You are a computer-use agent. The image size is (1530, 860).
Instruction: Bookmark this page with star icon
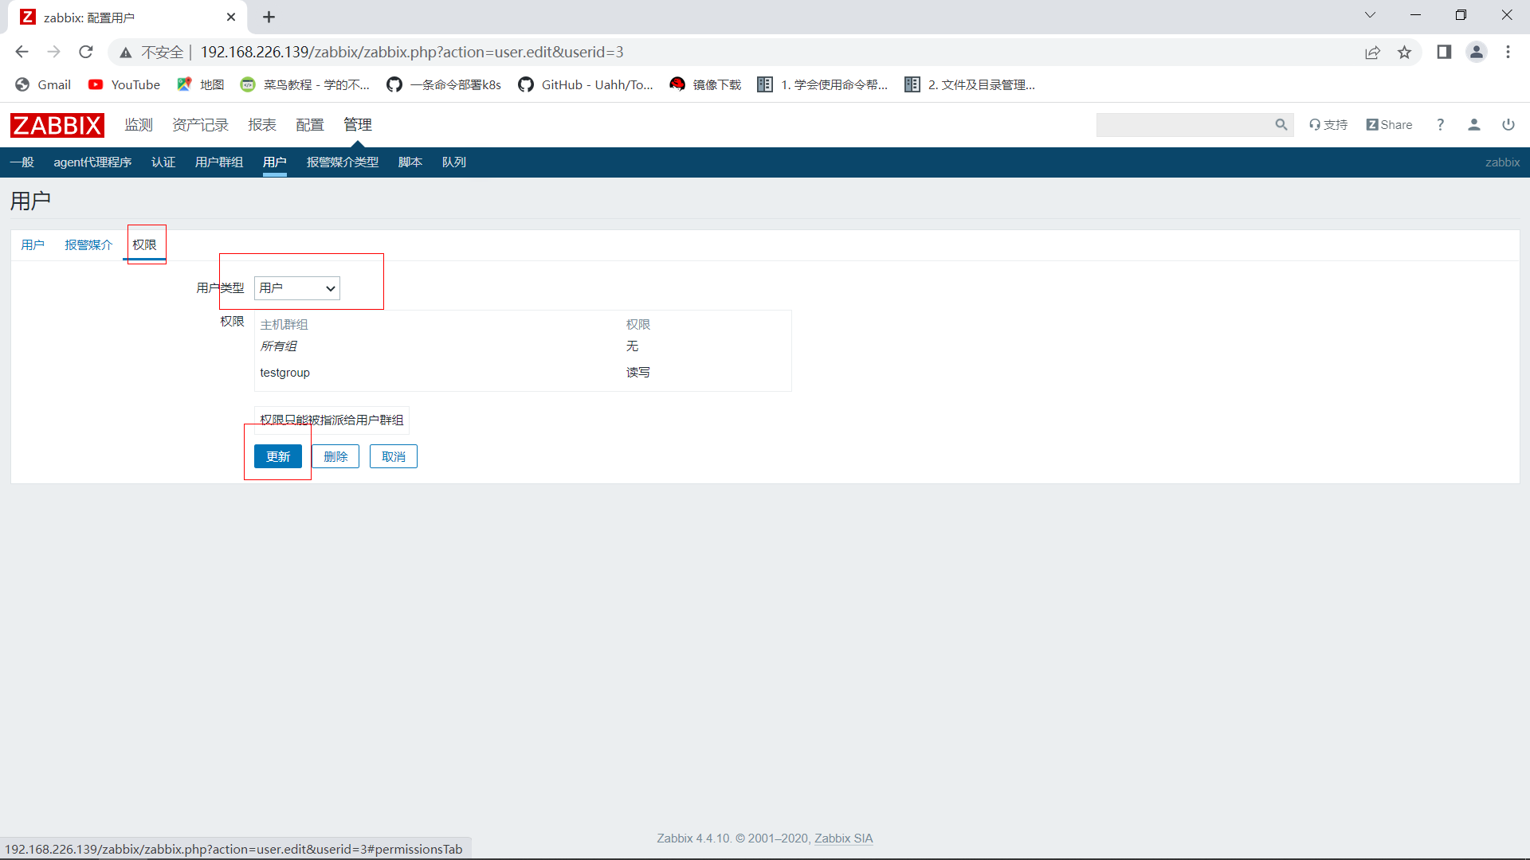tap(1404, 53)
